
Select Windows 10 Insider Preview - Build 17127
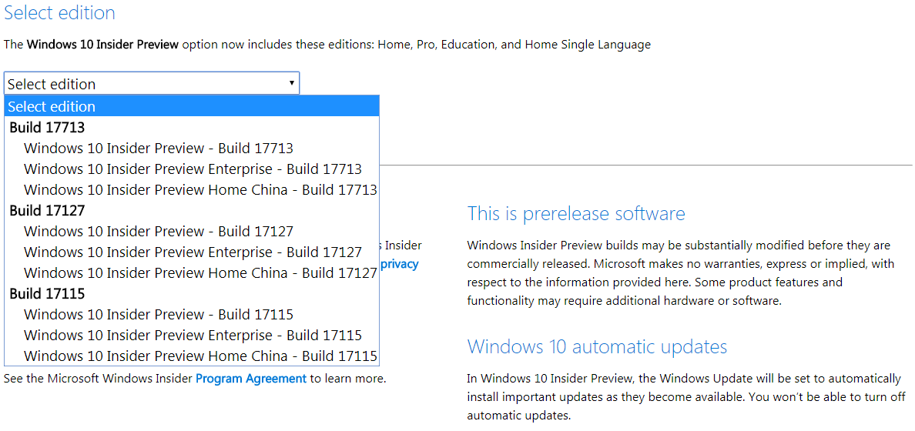point(192,232)
